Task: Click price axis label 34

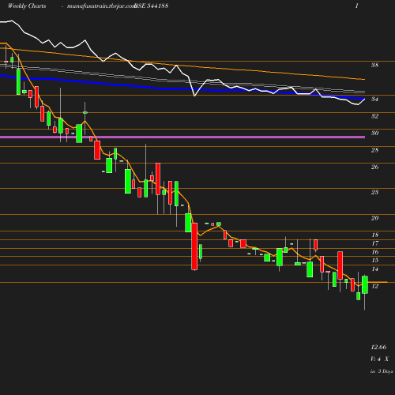Action: [374, 99]
